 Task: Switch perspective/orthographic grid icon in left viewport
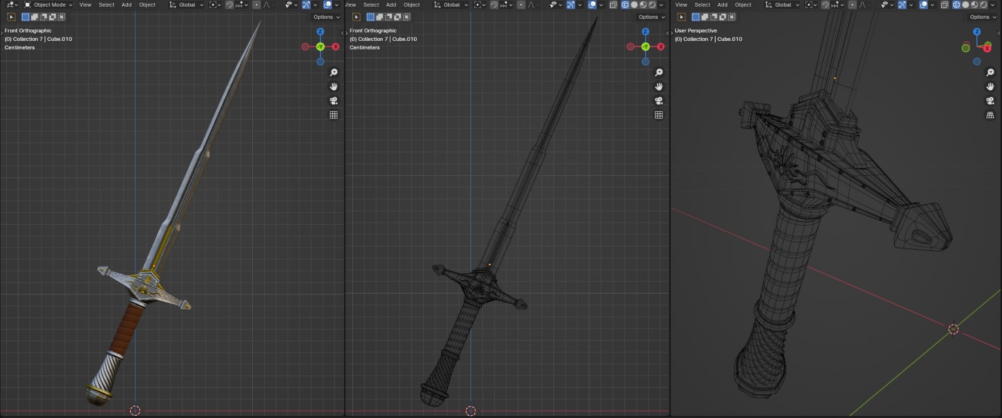(334, 115)
